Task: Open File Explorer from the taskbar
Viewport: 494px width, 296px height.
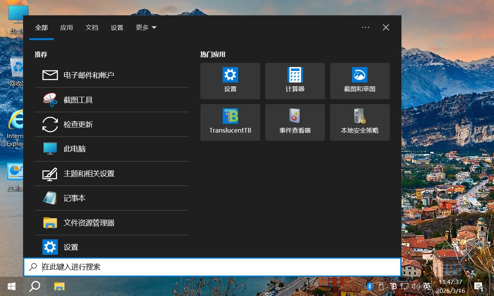Action: 59,286
